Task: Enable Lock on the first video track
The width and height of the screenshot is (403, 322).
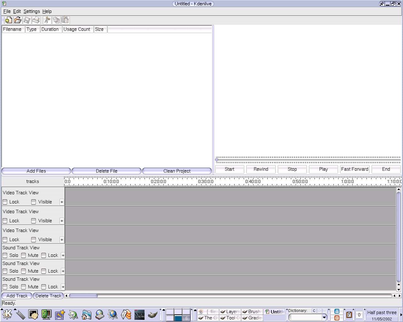Action: 5,202
